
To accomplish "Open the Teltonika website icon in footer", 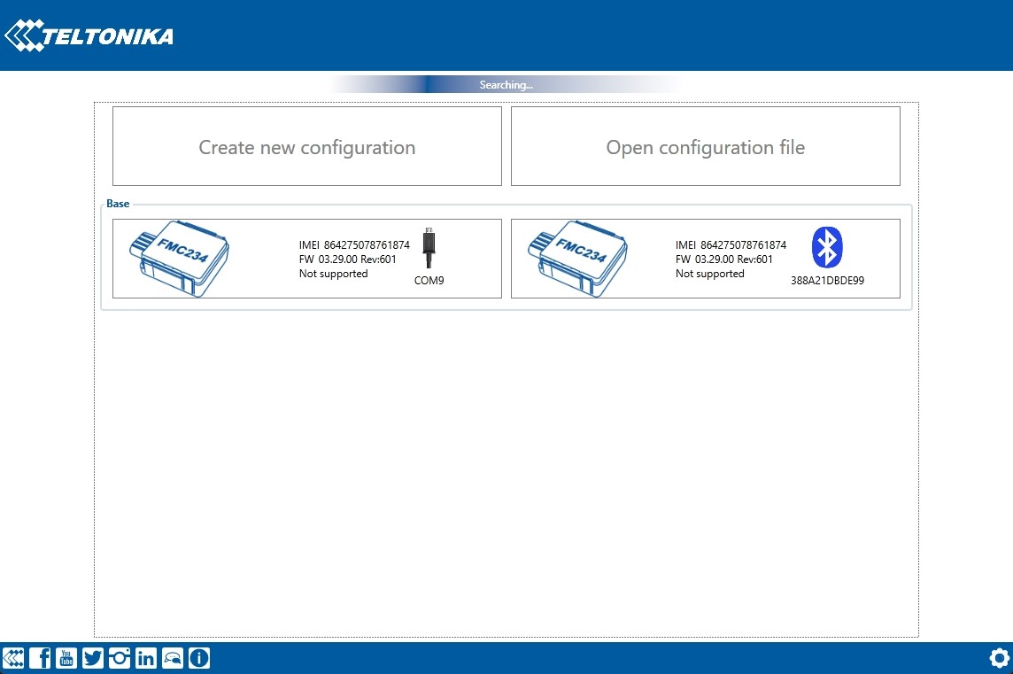I will 13,658.
